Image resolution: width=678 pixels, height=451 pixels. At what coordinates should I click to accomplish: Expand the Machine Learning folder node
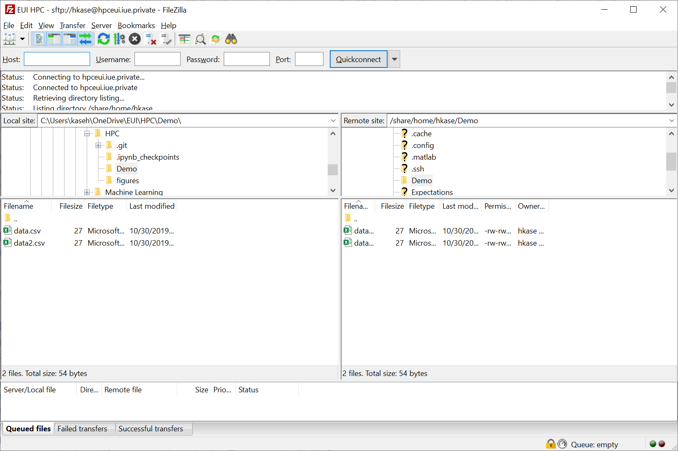[x=87, y=192]
